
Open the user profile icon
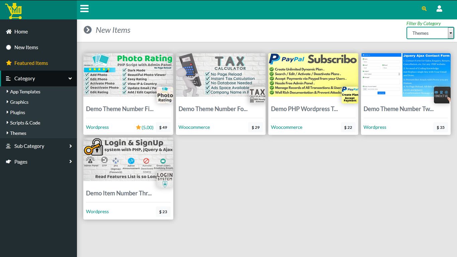[x=439, y=9]
